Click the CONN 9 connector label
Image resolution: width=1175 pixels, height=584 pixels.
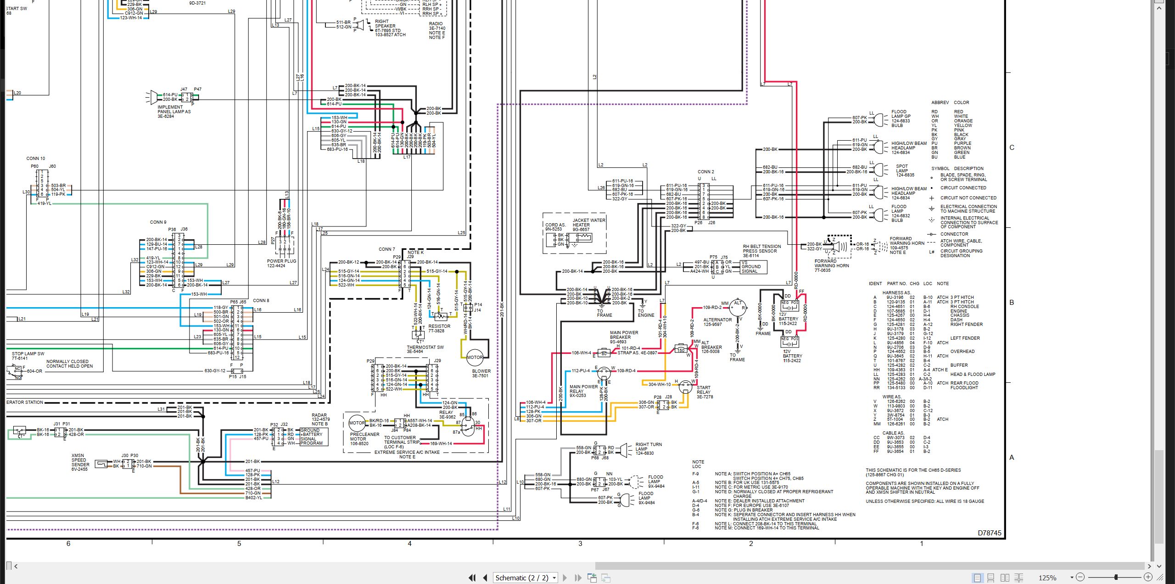(x=158, y=222)
